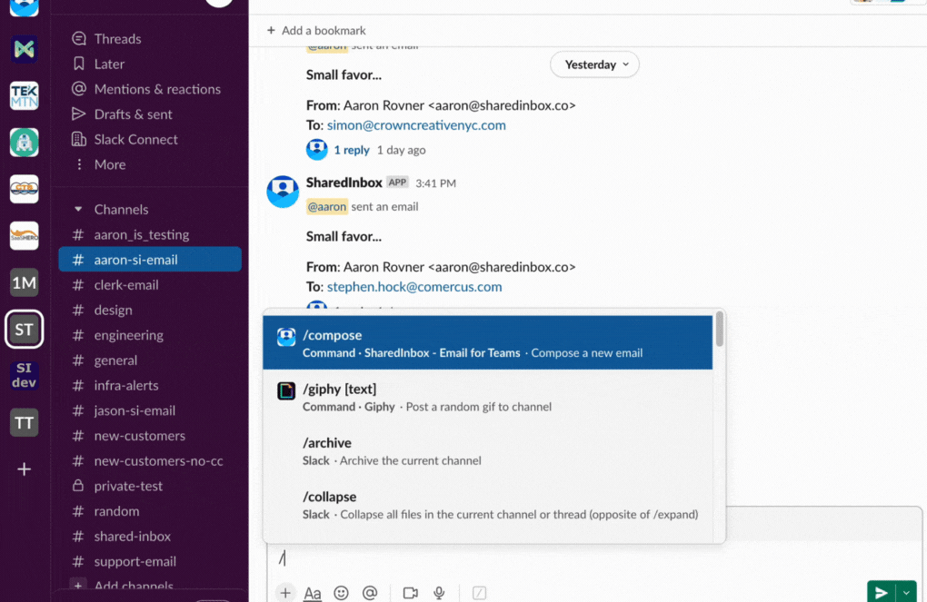Viewport: 927px width, 602px height.
Task: Select the /compose command
Action: tap(488, 342)
